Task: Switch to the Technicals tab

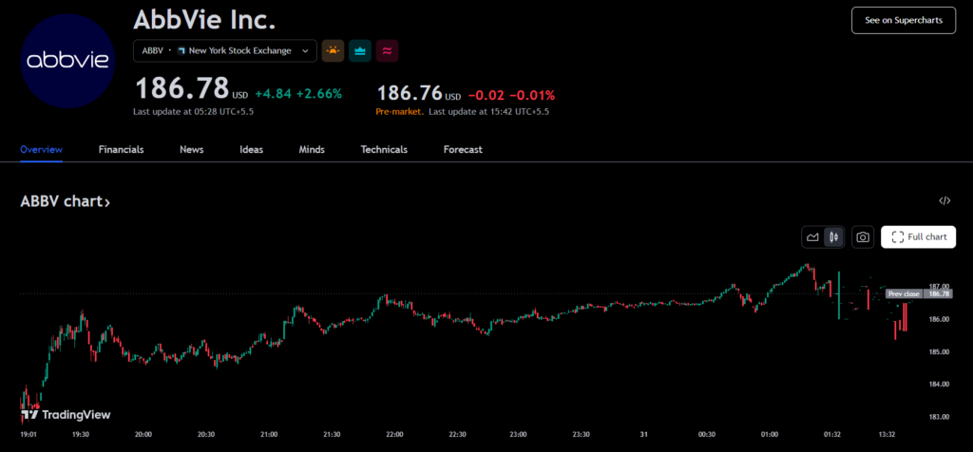Action: point(384,149)
